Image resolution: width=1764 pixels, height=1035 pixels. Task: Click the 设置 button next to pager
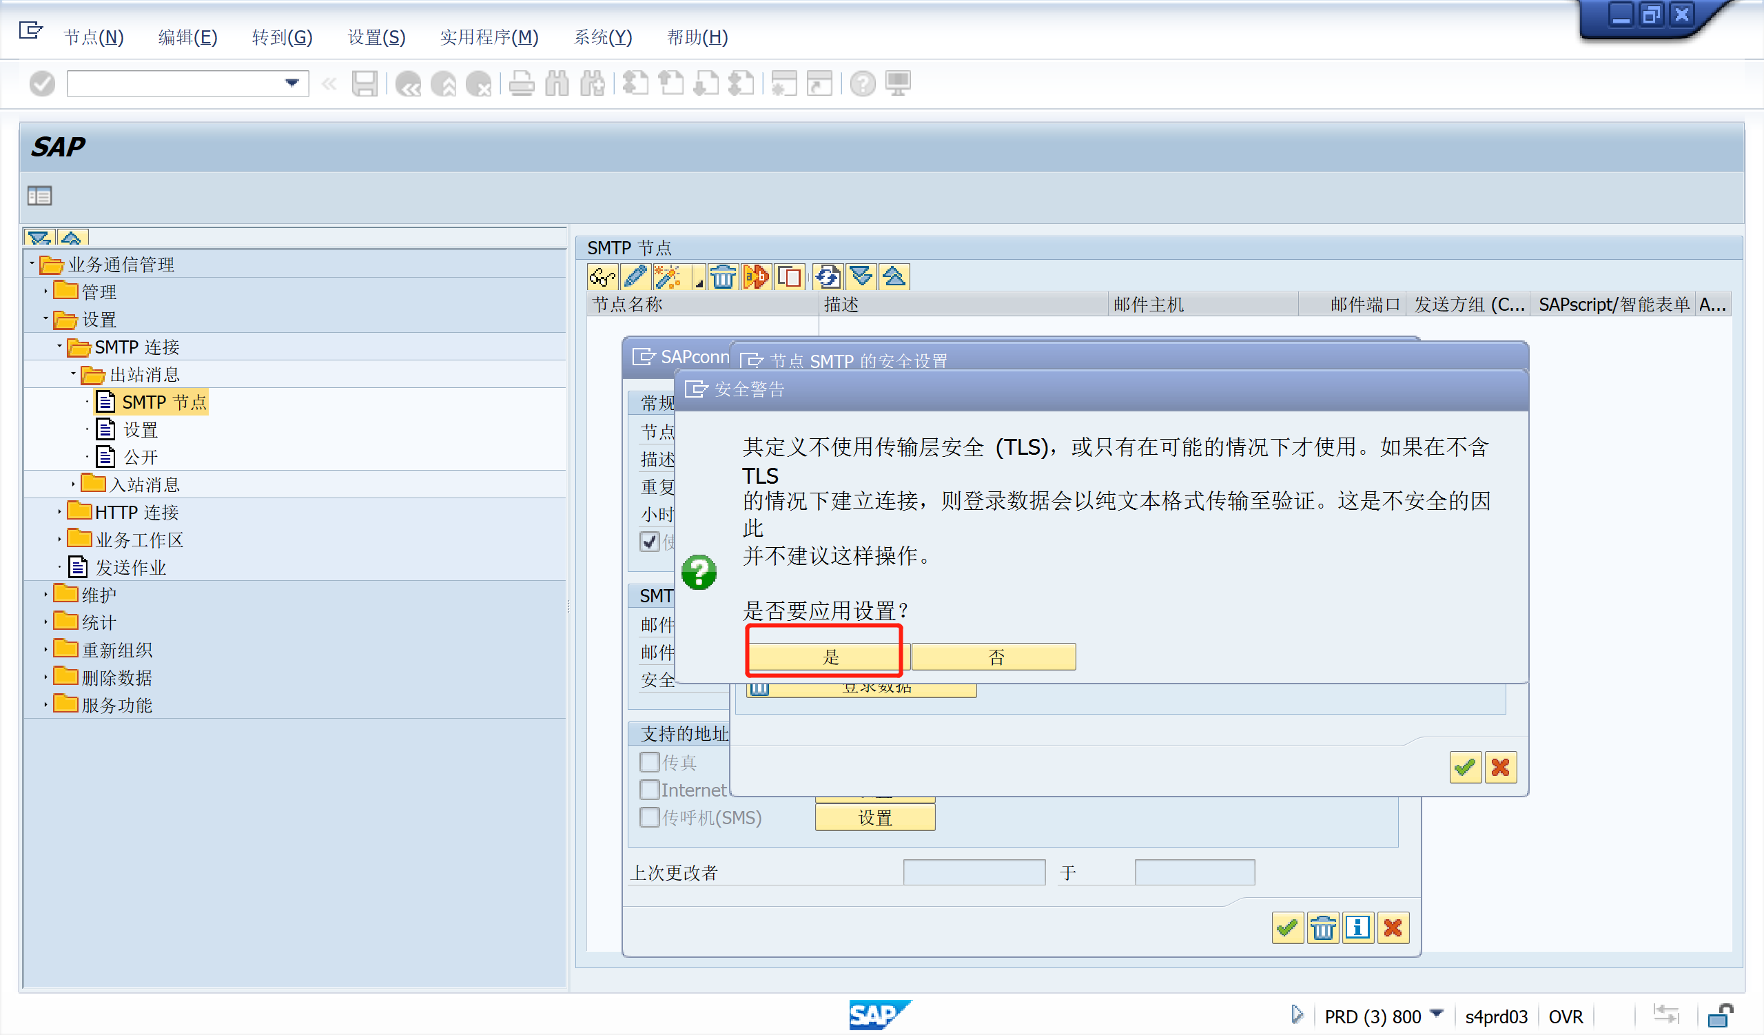(x=875, y=817)
